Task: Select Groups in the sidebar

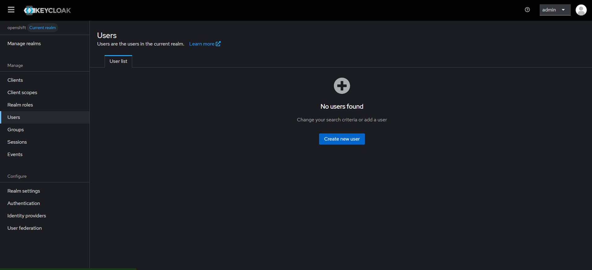Action: pos(15,130)
